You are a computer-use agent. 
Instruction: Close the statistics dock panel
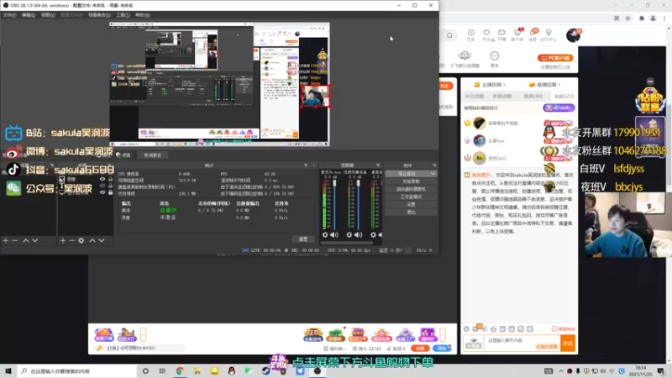point(313,165)
